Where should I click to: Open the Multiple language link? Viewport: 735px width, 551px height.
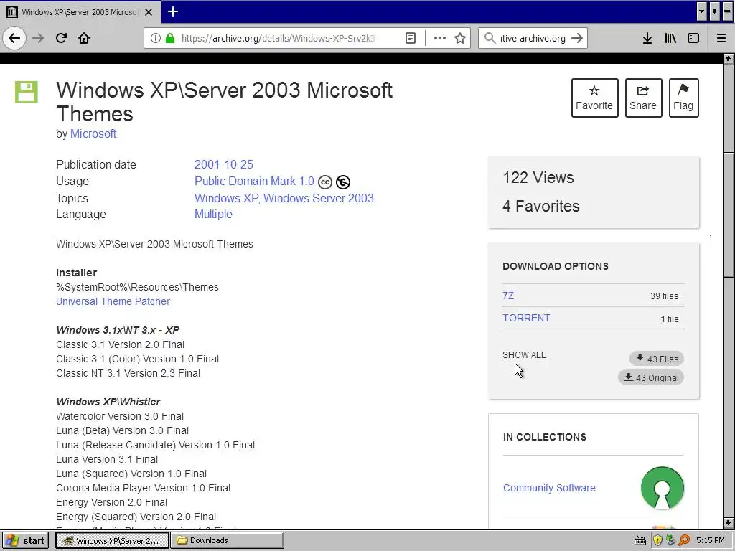213,214
